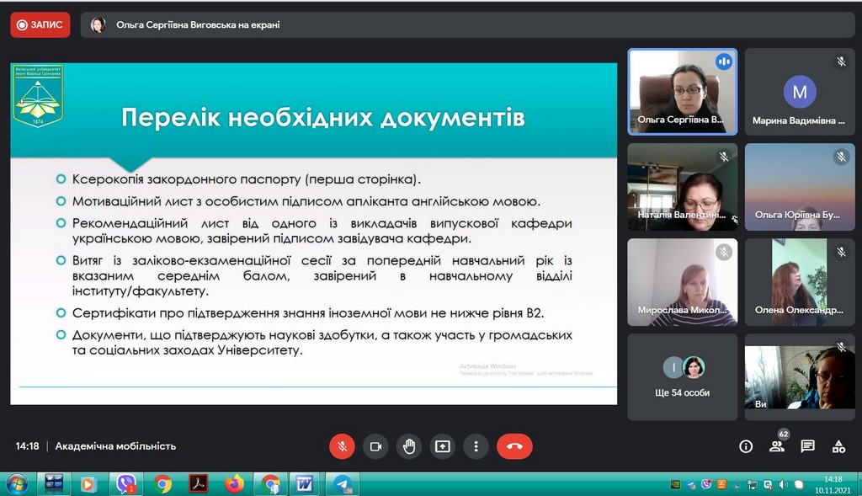Click the Windows Start button

coord(17,484)
